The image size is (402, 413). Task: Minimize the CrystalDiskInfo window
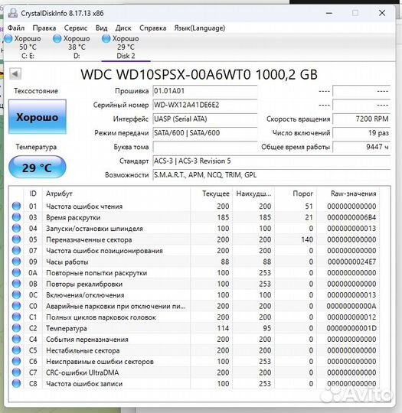(329, 13)
